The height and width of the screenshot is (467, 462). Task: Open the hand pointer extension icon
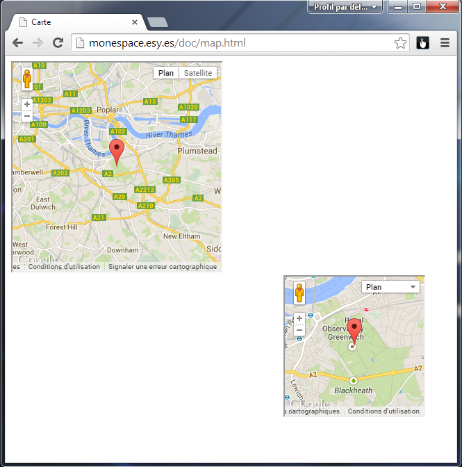pyautogui.click(x=422, y=43)
